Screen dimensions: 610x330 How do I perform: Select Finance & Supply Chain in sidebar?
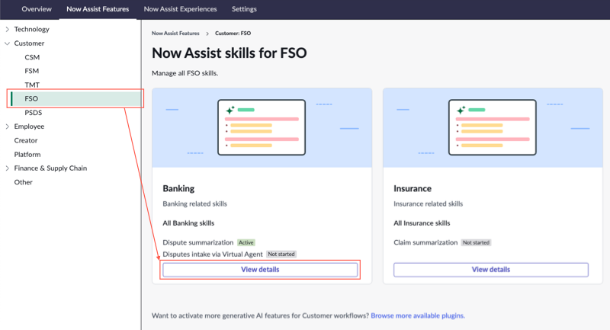tap(50, 168)
